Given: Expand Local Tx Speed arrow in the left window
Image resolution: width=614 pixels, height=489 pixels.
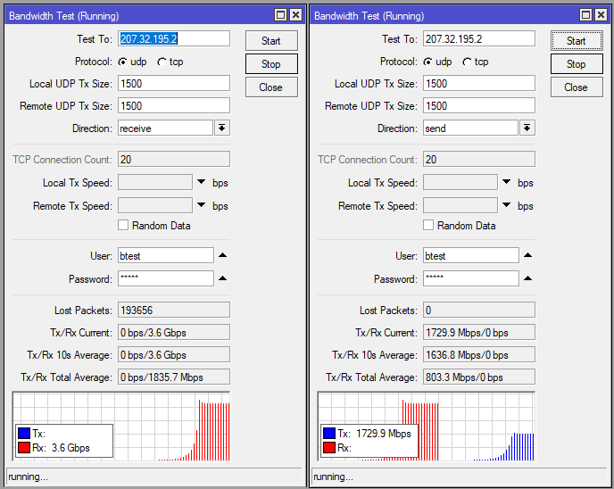Looking at the screenshot, I should [202, 182].
